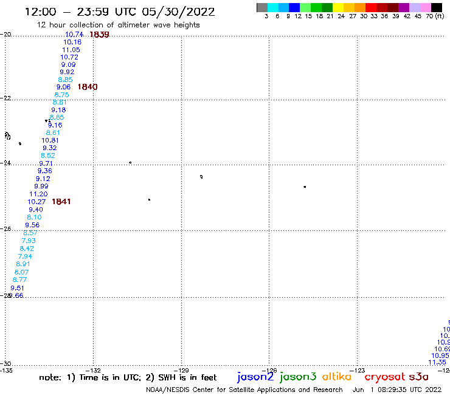This screenshot has height=395, width=450.
Task: Click the 8.91 wave height value
Action: click(23, 264)
